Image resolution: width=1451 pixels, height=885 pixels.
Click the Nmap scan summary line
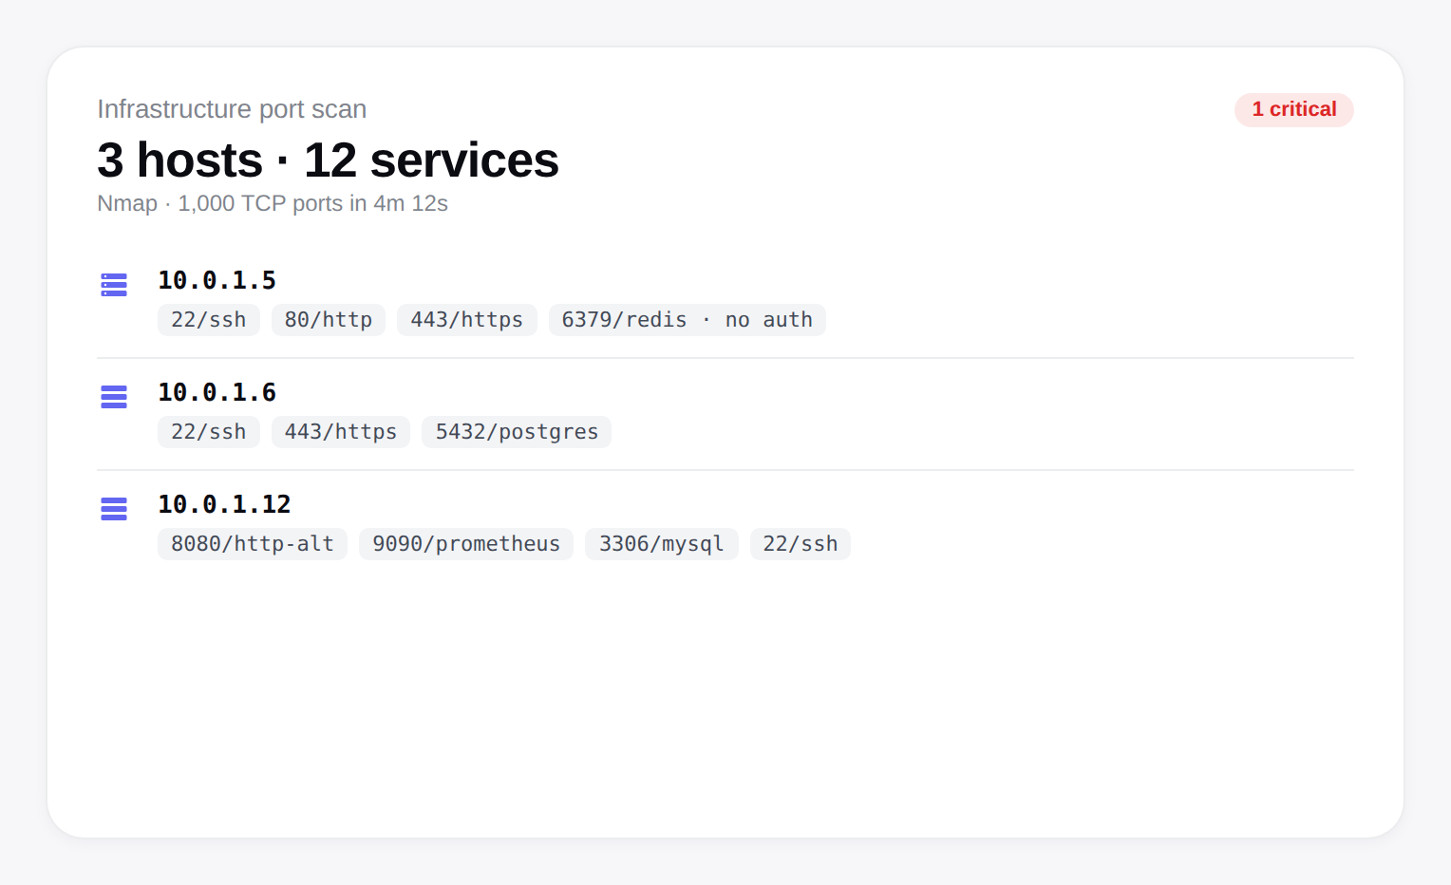coord(273,204)
